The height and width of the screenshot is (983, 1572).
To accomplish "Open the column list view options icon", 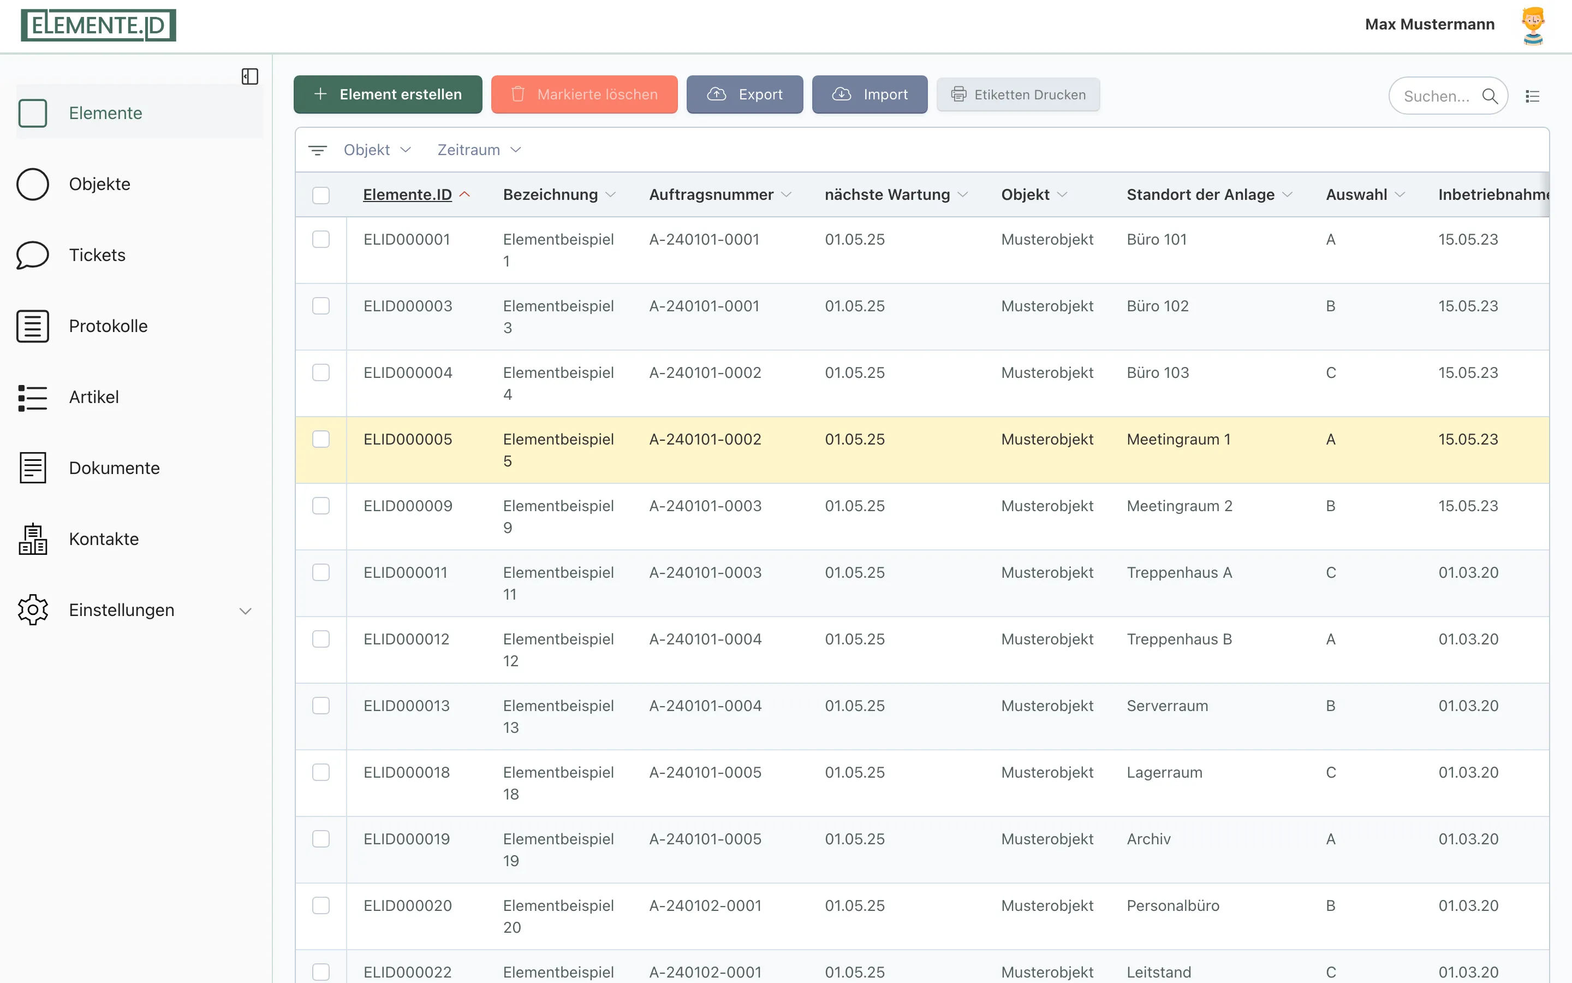I will coord(1532,96).
